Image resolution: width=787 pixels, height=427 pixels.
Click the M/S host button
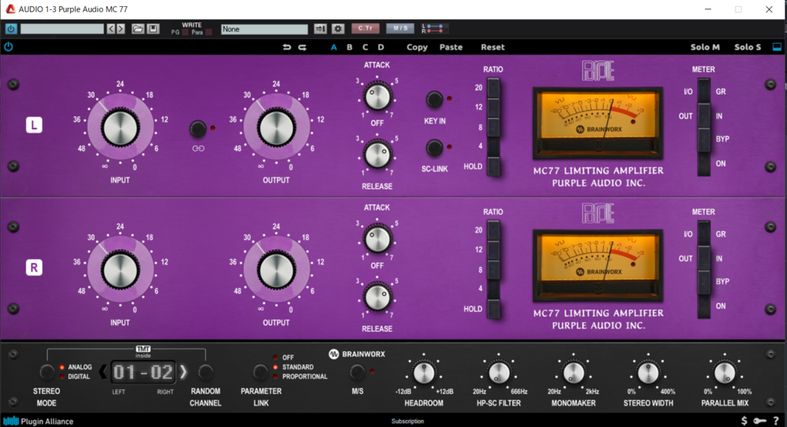(400, 28)
